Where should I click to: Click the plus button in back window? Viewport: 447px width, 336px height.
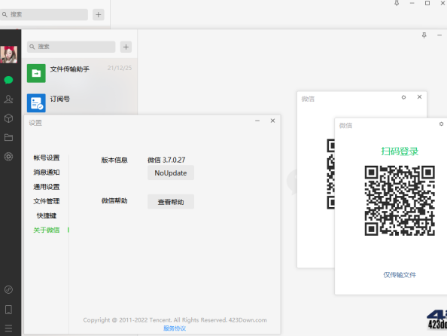point(99,14)
